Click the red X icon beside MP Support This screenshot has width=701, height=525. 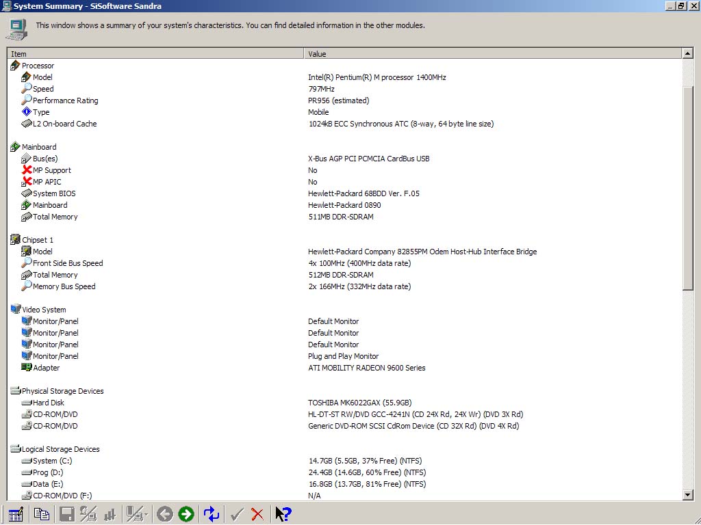27,170
